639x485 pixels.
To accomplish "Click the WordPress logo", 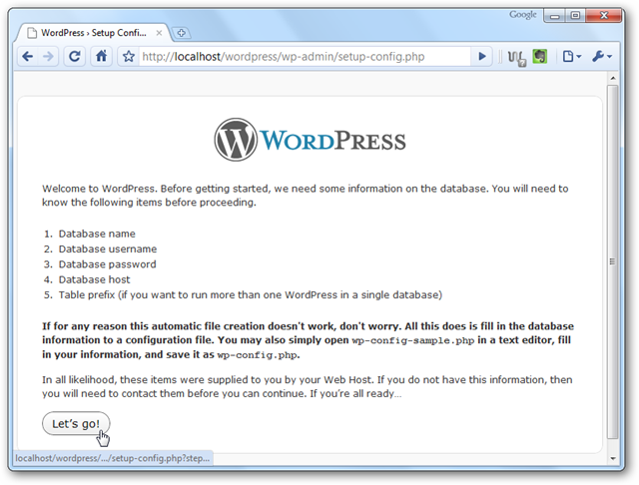I will point(310,140).
